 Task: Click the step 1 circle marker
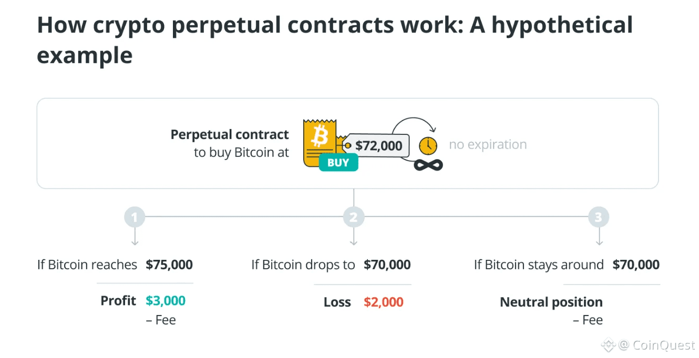[135, 217]
